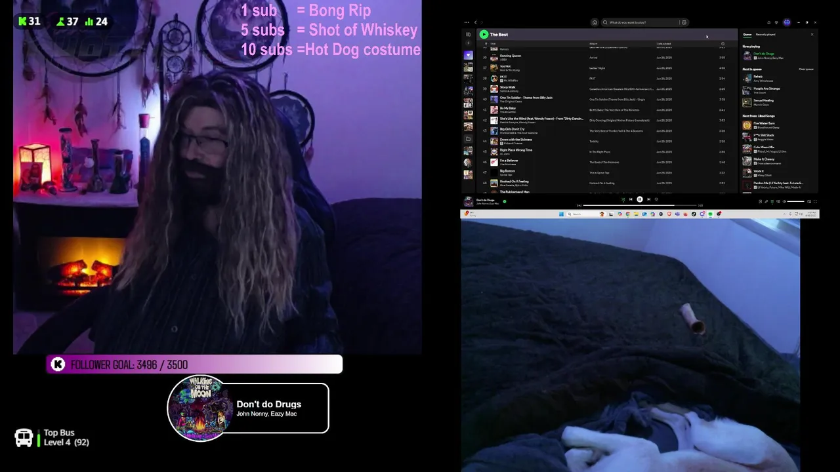Create playlist with the plus icon
840x472 pixels.
468,43
